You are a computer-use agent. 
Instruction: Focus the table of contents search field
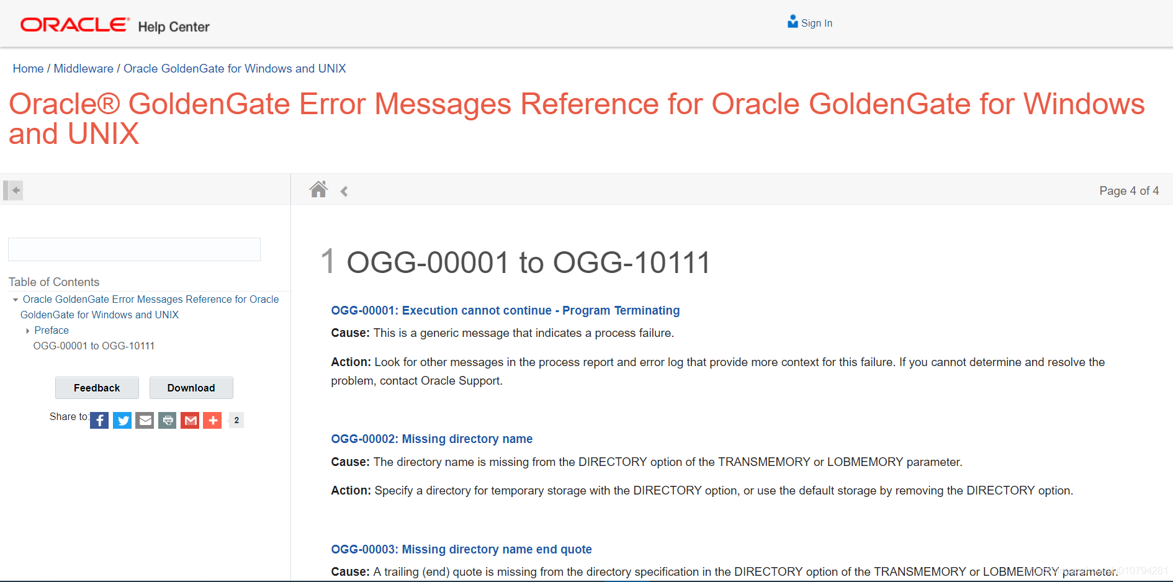[x=134, y=249]
